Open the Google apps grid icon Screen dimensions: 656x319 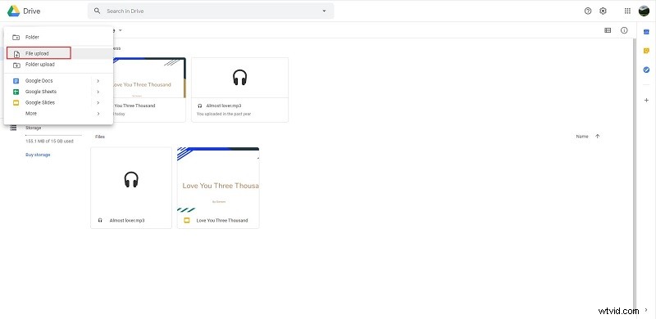[x=627, y=11]
